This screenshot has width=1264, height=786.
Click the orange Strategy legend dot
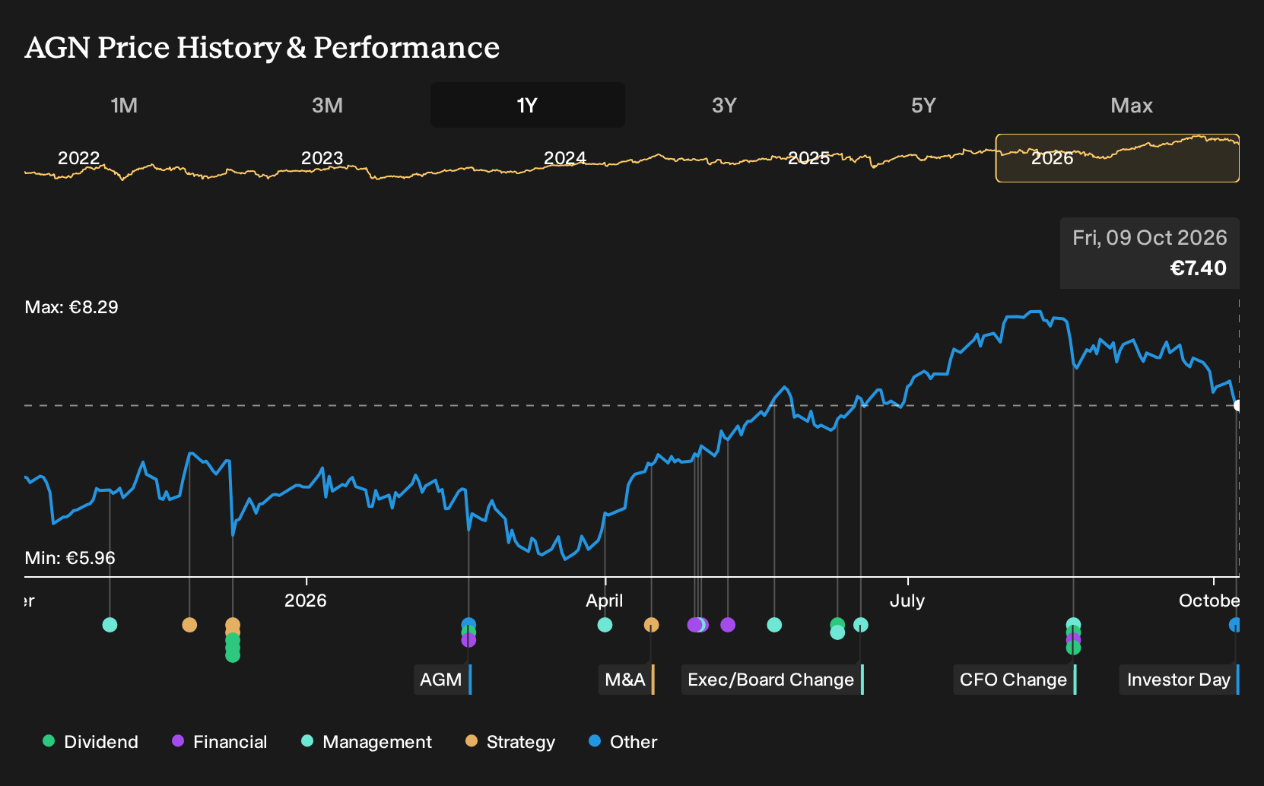[x=472, y=741]
